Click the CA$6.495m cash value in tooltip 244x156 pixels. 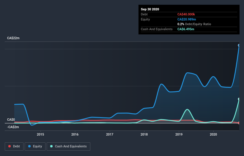186,29
